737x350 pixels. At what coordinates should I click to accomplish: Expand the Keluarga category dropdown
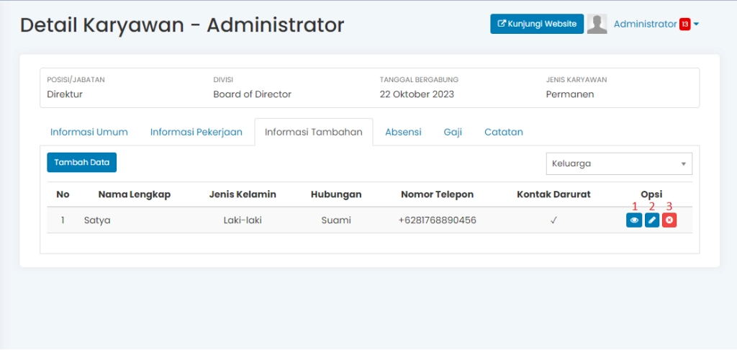(619, 163)
